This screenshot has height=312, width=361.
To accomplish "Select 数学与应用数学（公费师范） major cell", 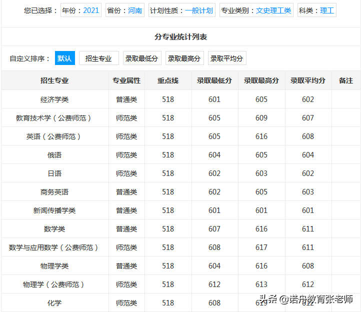I will click(x=54, y=247).
